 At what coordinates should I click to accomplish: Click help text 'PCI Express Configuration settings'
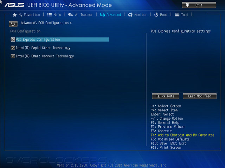click(x=181, y=31)
